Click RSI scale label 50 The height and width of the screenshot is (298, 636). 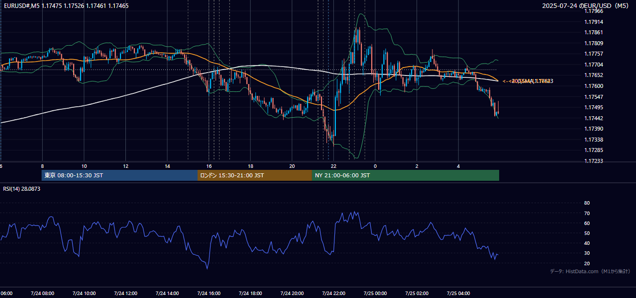point(587,233)
